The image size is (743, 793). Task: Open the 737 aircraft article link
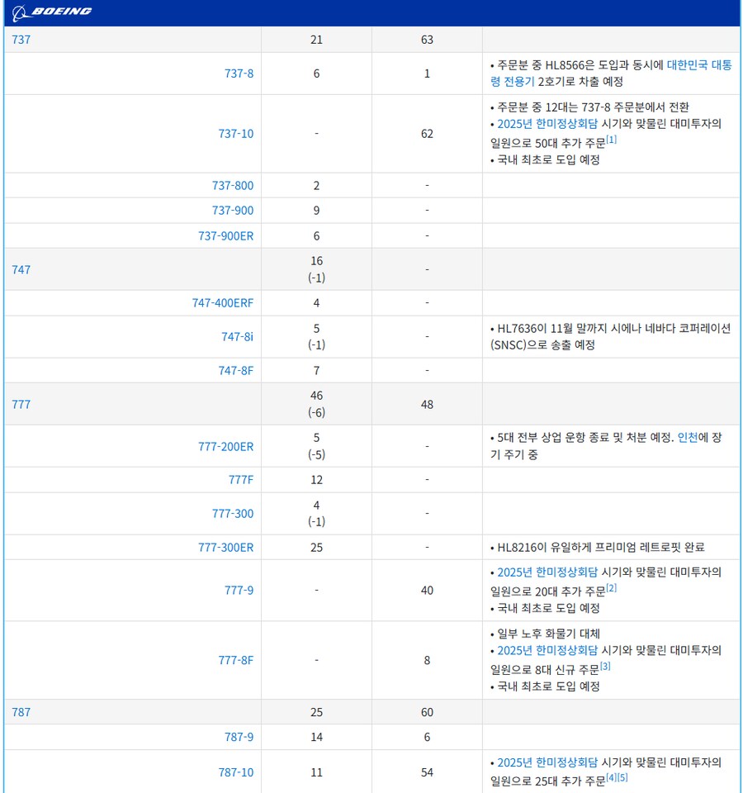21,39
